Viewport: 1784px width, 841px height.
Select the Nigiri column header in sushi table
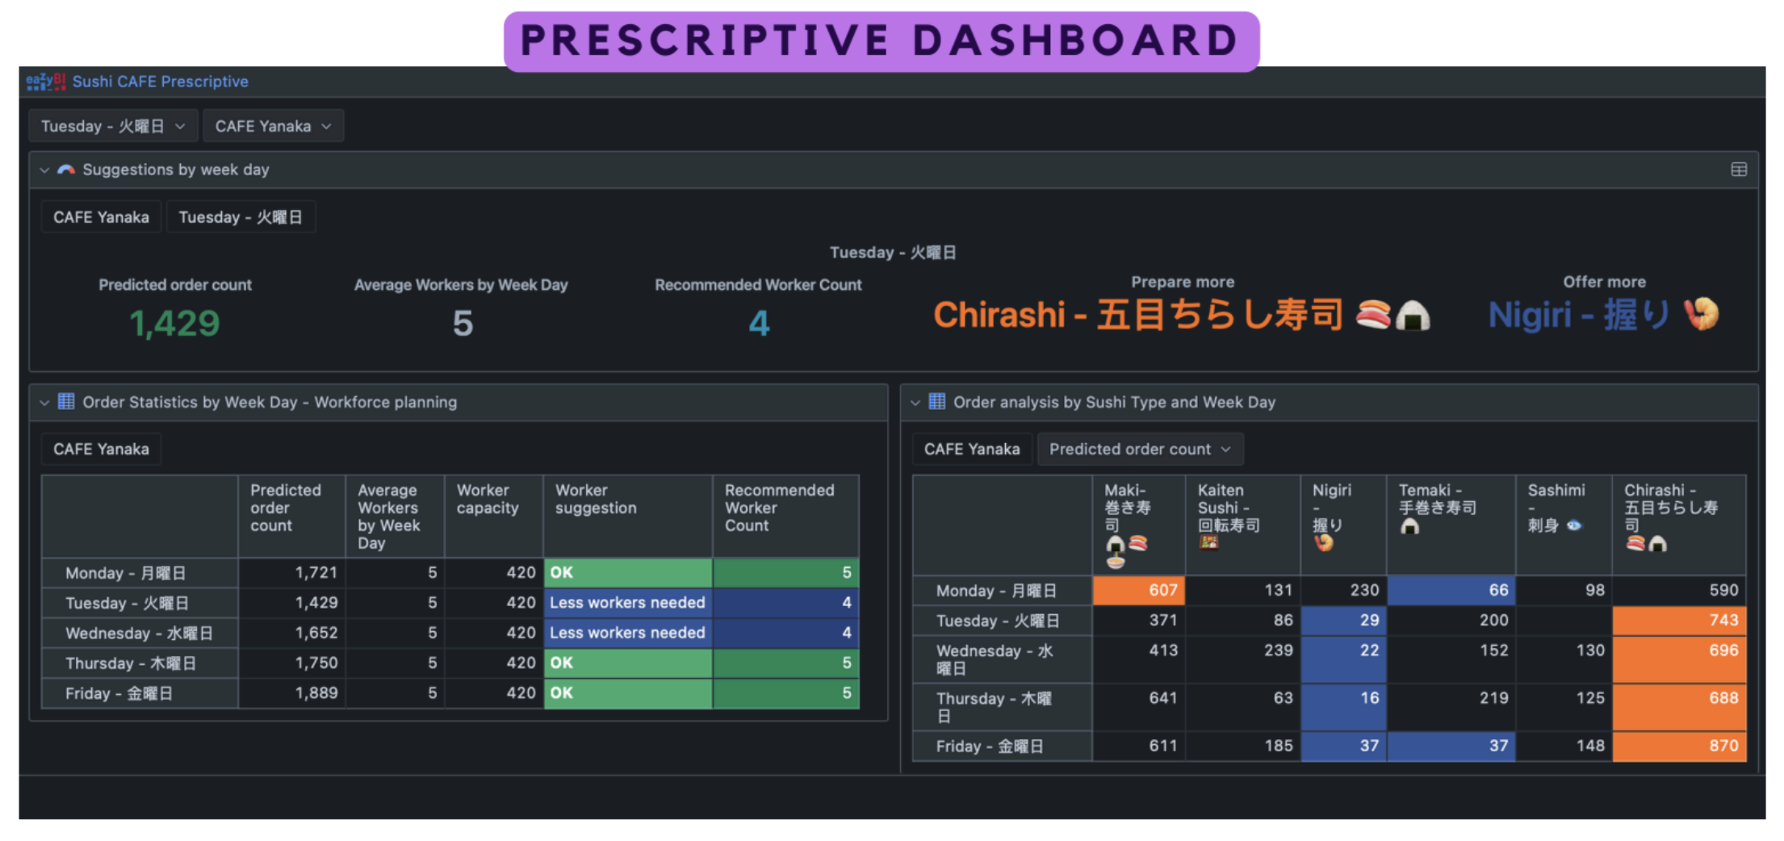[x=1344, y=525]
